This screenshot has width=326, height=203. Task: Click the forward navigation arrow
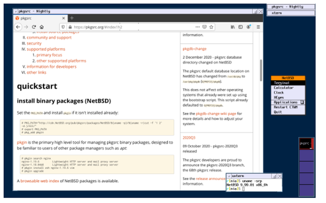26,27
